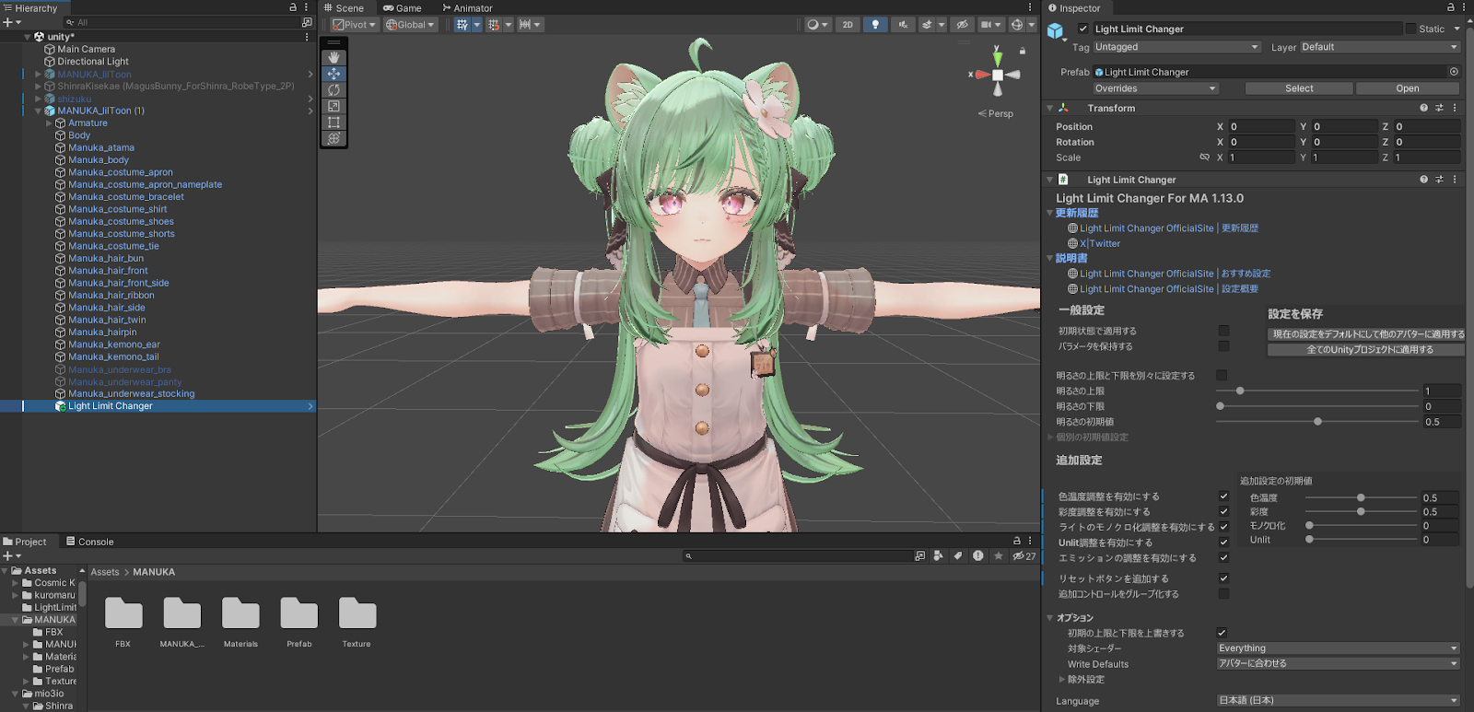This screenshot has height=712, width=1474.
Task: Select the Hand view tool
Action: [x=333, y=57]
